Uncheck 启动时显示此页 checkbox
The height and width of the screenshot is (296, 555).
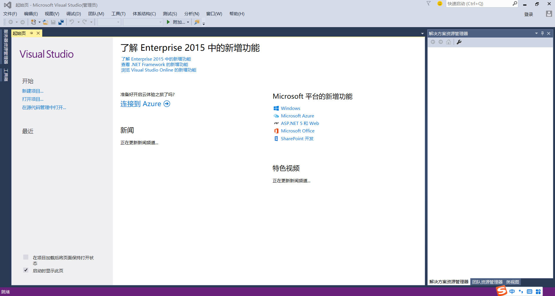click(26, 270)
